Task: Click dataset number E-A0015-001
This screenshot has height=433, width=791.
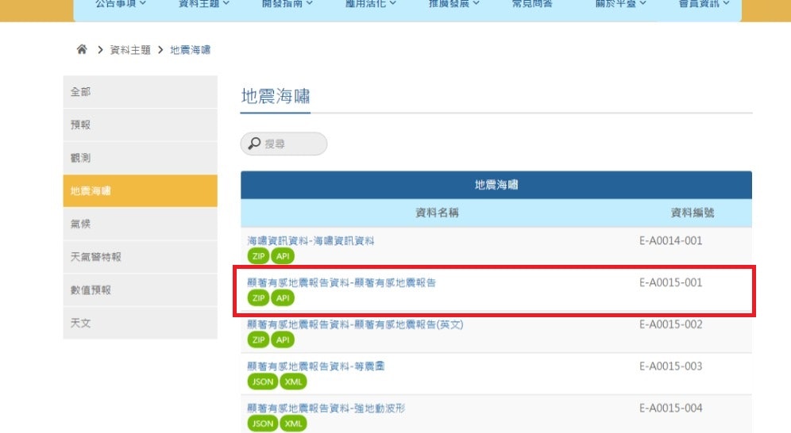Action: click(671, 282)
